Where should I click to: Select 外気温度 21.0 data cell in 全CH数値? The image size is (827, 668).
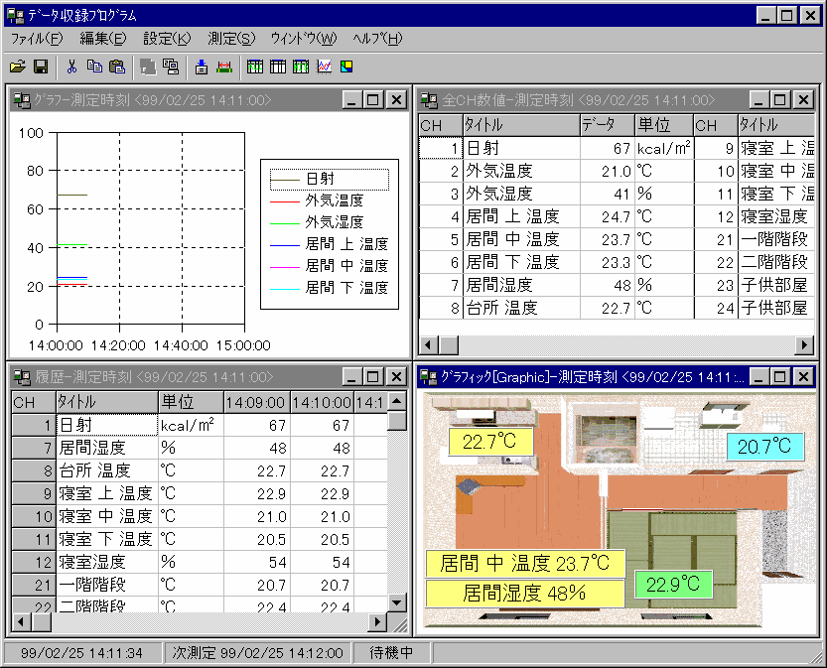tap(607, 172)
